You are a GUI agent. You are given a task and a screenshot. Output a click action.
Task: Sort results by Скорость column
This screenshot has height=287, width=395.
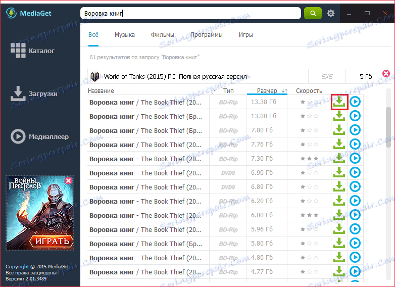(309, 91)
